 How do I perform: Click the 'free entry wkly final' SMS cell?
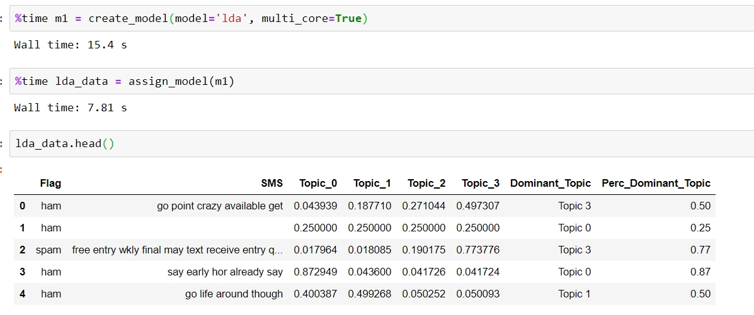(x=178, y=250)
